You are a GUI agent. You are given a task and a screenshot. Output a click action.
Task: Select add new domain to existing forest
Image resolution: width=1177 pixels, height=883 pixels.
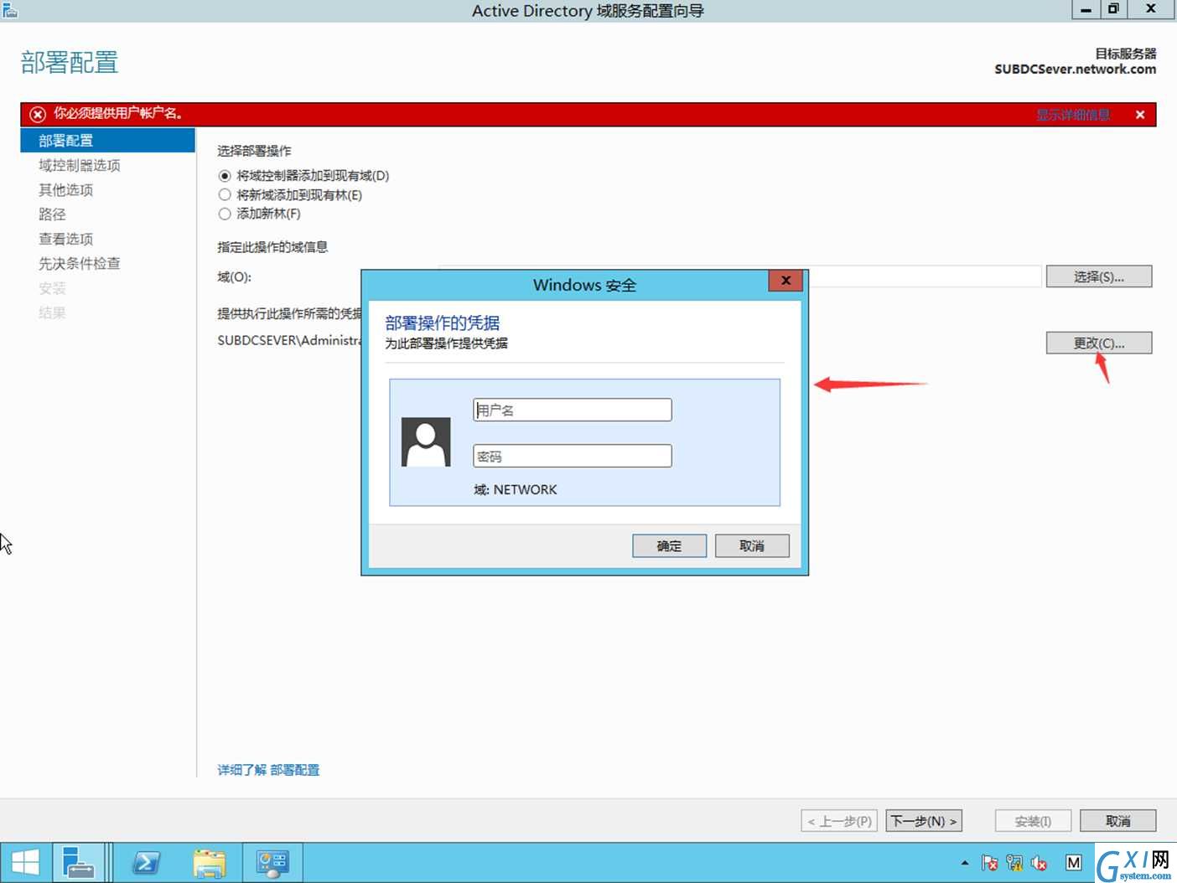(290, 195)
